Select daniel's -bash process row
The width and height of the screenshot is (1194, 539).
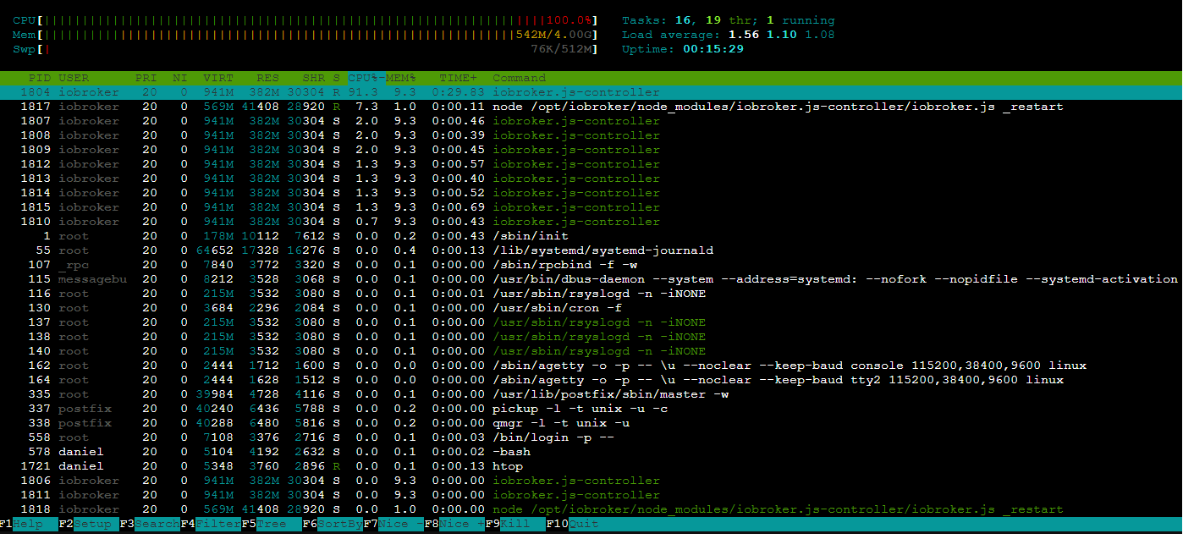pyautogui.click(x=591, y=452)
